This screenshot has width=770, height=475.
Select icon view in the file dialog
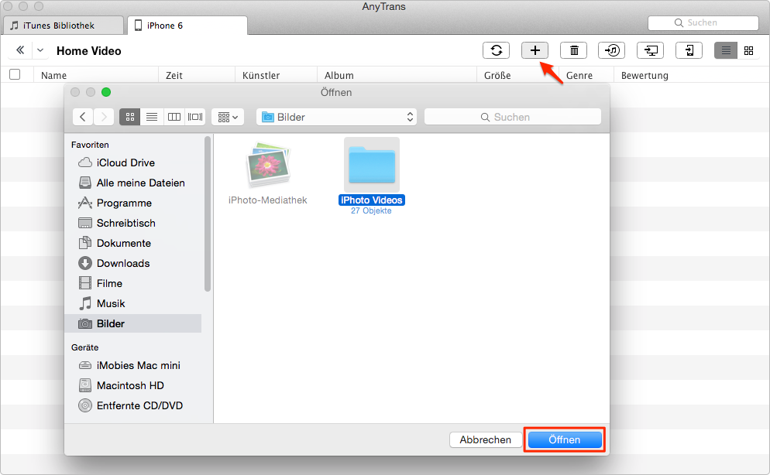click(129, 117)
